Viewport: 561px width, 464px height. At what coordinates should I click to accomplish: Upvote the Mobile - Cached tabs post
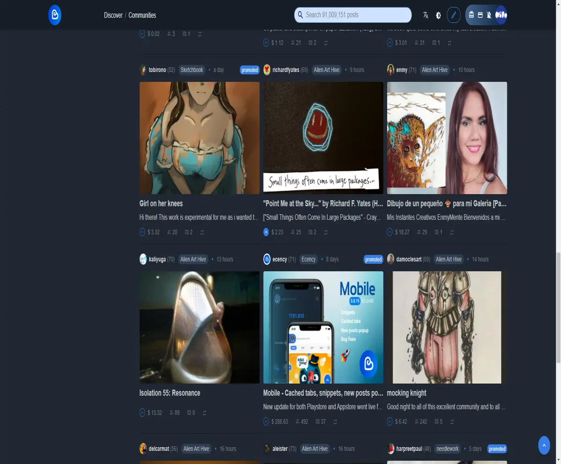pos(266,421)
